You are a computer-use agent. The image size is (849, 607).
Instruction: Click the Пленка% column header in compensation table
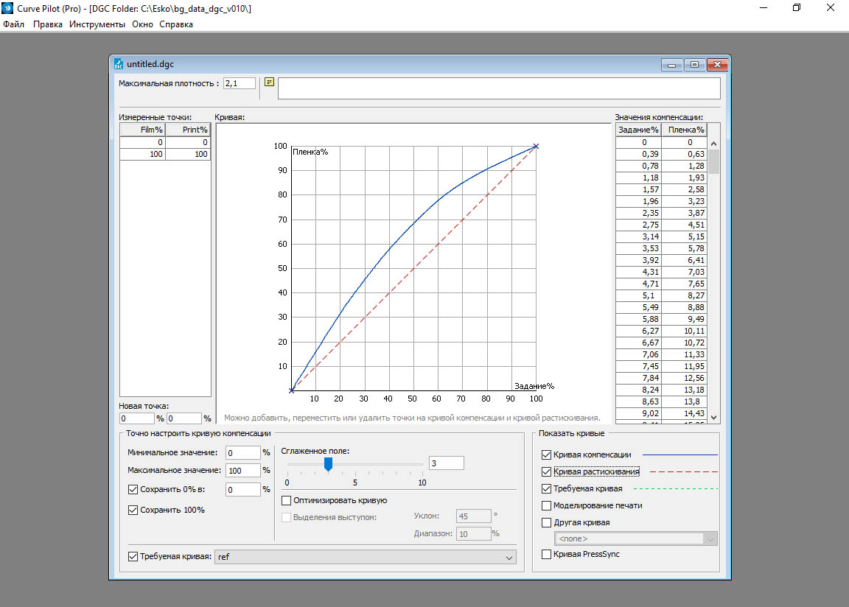pos(682,130)
